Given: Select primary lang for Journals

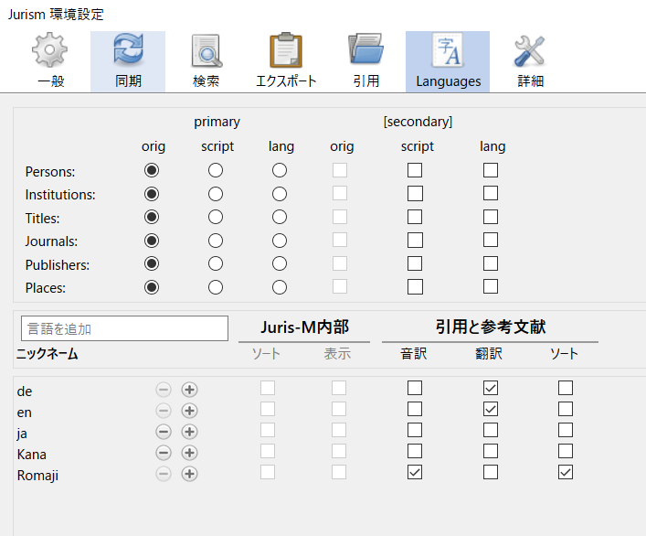Looking at the screenshot, I should click(280, 241).
